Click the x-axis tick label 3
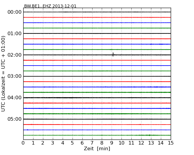 tap(53, 143)
